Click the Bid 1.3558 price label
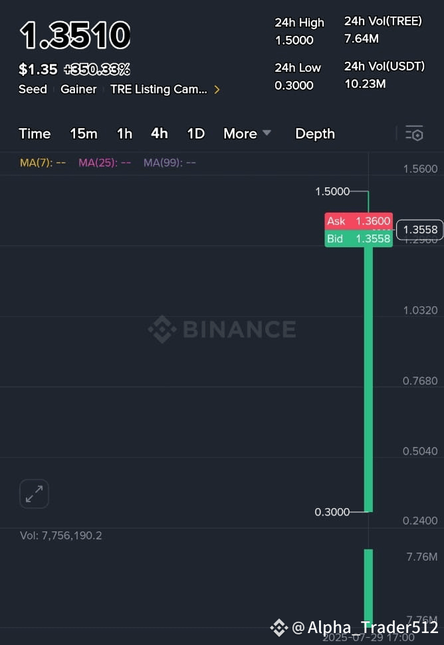 click(358, 238)
